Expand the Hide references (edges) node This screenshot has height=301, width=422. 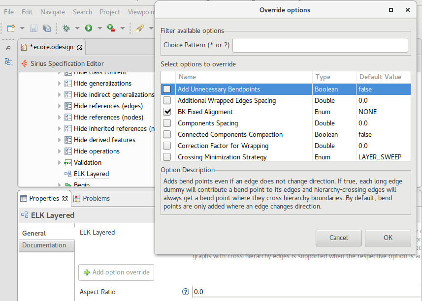[60, 106]
